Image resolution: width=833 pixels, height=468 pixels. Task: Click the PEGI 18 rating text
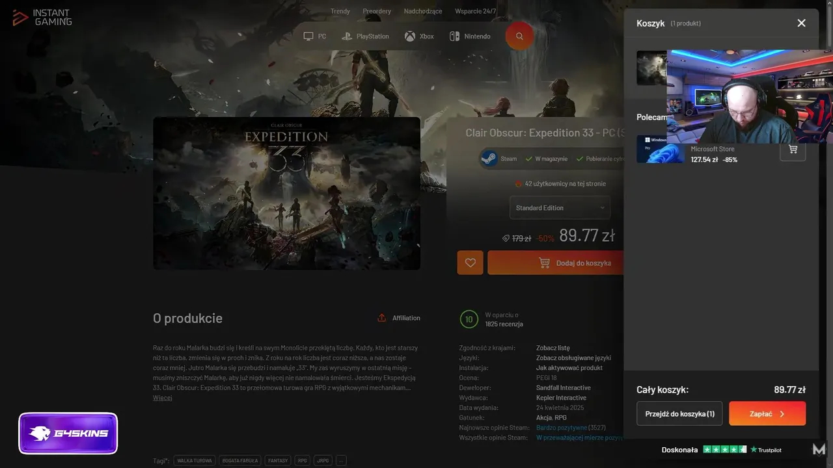pos(547,378)
